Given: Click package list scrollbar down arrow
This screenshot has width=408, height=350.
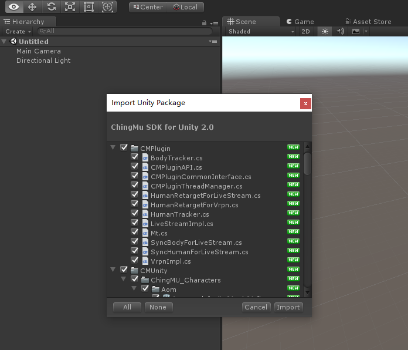Looking at the screenshot, I should [307, 292].
